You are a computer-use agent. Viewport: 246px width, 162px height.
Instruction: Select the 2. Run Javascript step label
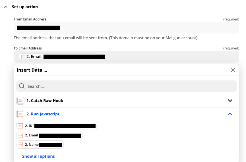43,114
